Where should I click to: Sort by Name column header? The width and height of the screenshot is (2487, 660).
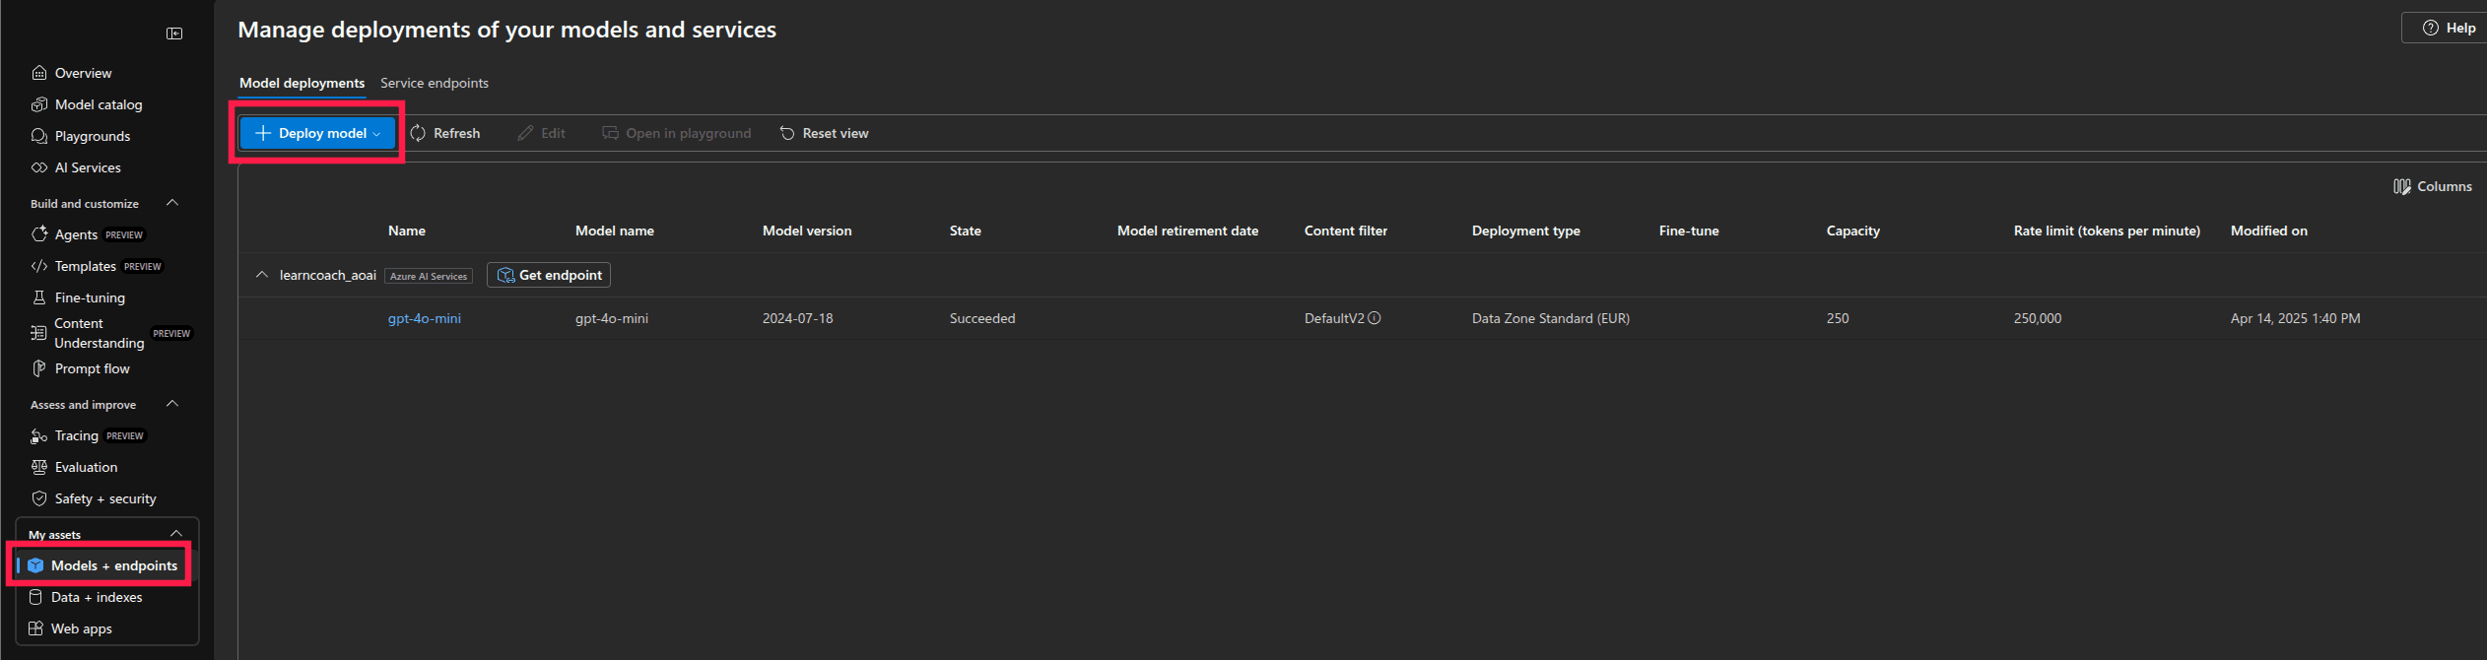coord(407,231)
